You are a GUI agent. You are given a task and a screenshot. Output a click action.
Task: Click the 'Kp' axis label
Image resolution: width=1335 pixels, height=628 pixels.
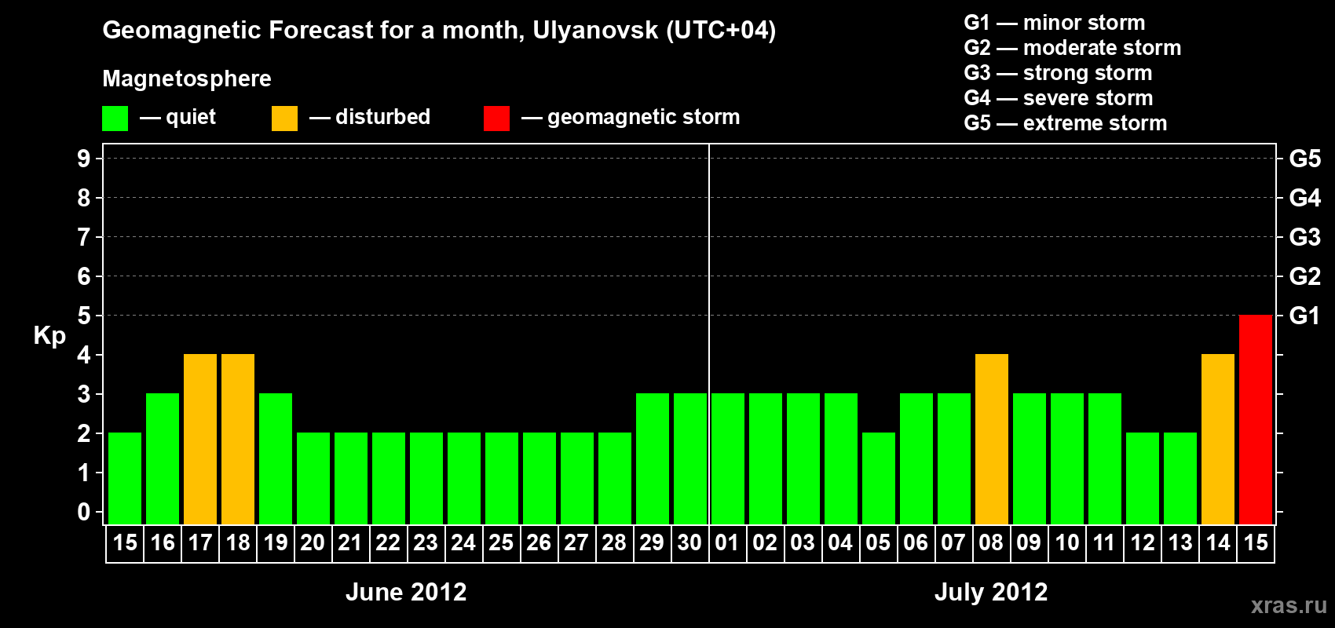tap(49, 337)
